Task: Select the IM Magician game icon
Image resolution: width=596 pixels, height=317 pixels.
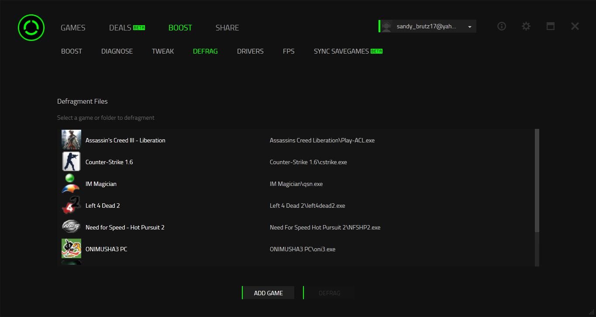Action: click(x=71, y=183)
